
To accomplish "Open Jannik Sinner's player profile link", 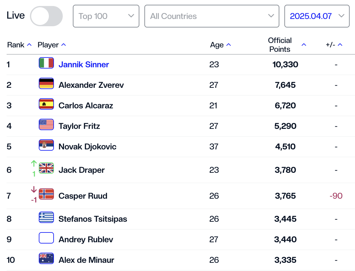I will 84,64.
